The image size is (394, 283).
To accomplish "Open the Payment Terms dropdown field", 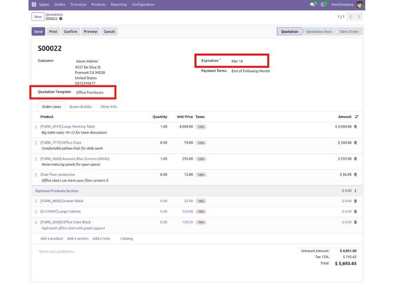I will [251, 71].
